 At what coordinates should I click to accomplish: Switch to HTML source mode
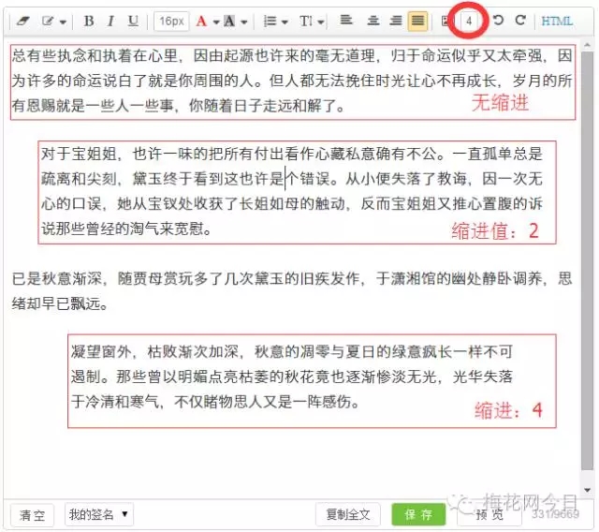[557, 21]
